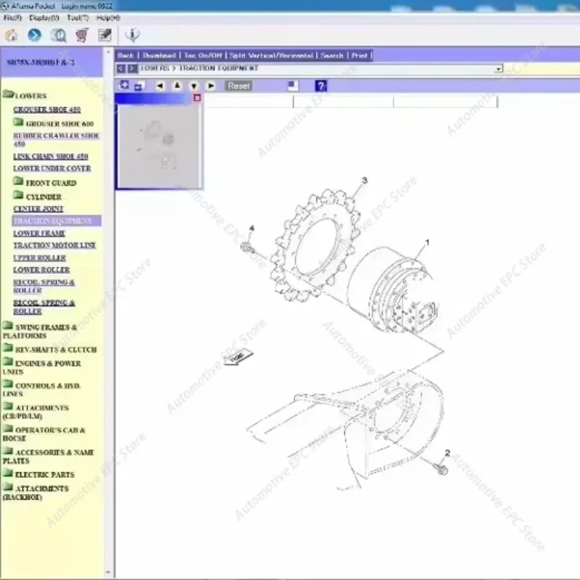Expand the SWING FRAMES & PLATFORMS category
Image resolution: width=580 pixels, height=580 pixels.
click(45, 331)
